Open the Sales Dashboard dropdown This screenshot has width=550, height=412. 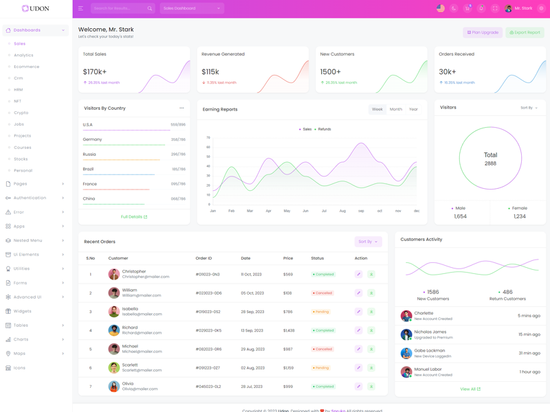pyautogui.click(x=192, y=8)
